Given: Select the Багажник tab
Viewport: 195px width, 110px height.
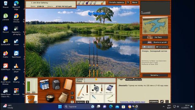Looking at the screenshot, I should pos(162,47).
